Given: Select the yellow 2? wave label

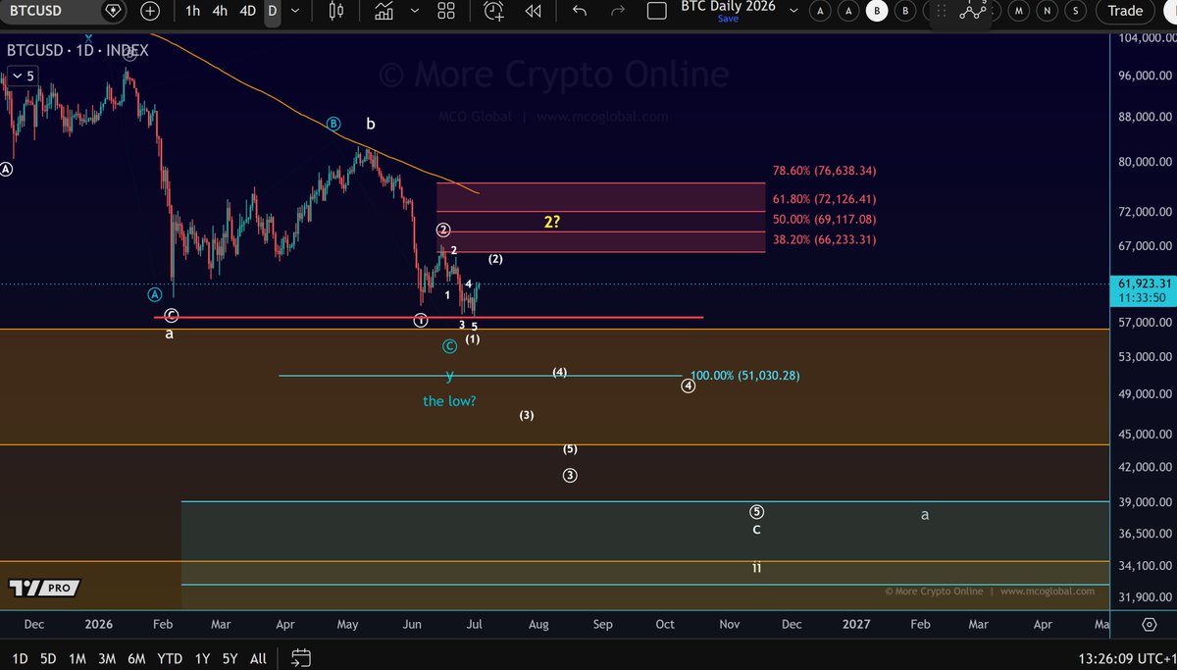Looking at the screenshot, I should coord(552,222).
